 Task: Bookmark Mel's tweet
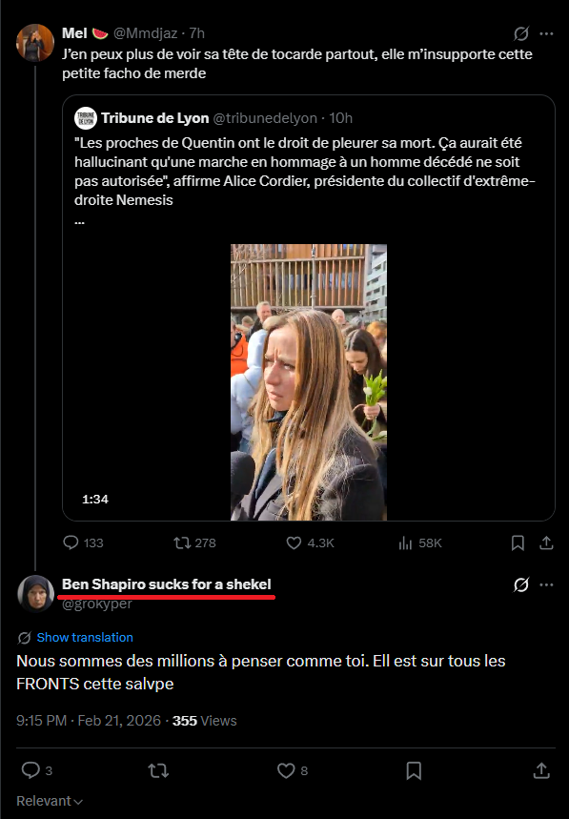tap(518, 543)
